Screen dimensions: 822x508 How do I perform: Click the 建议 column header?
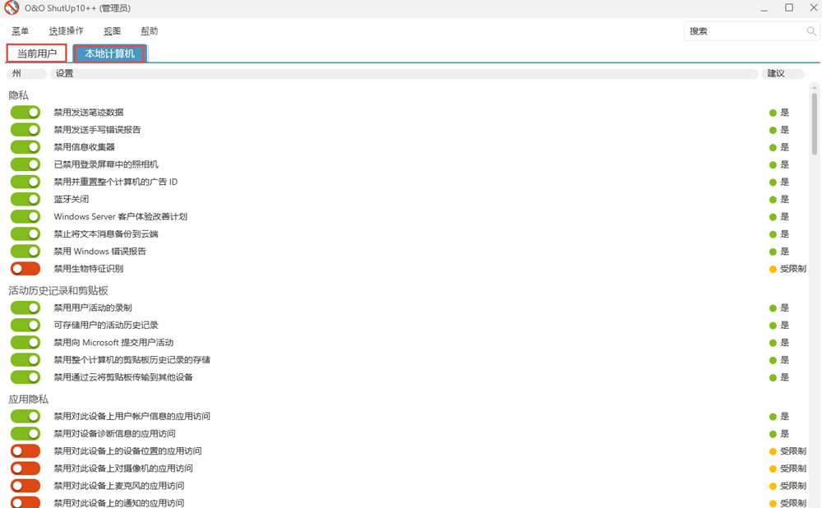[x=775, y=74]
